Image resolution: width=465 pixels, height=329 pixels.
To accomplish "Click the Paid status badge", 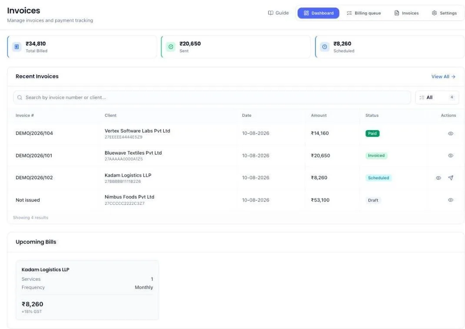I will (372, 134).
